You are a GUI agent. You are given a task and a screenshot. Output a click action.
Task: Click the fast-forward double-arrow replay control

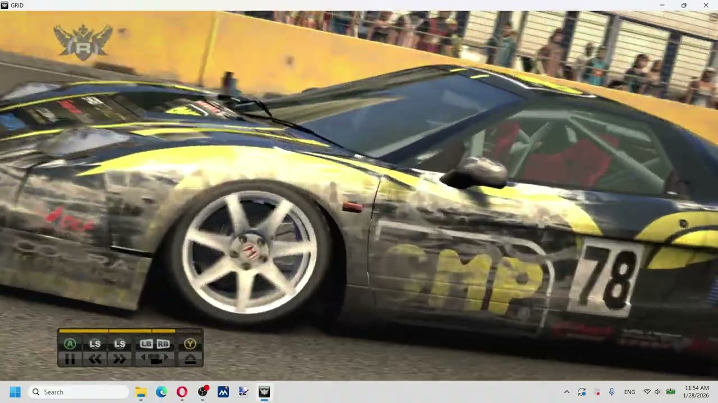click(119, 359)
